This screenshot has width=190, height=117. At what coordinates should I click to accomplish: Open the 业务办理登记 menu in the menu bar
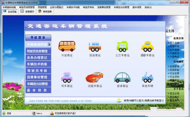pos(57,7)
